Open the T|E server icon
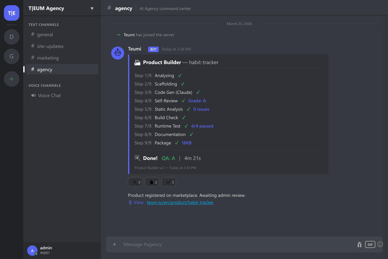 click(12, 13)
